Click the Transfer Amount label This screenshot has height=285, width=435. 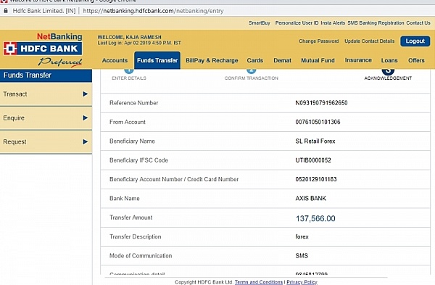(131, 218)
